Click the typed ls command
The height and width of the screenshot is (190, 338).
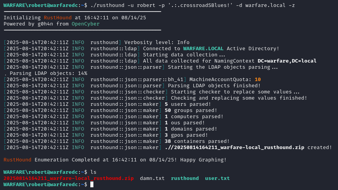pyautogui.click(x=93, y=172)
